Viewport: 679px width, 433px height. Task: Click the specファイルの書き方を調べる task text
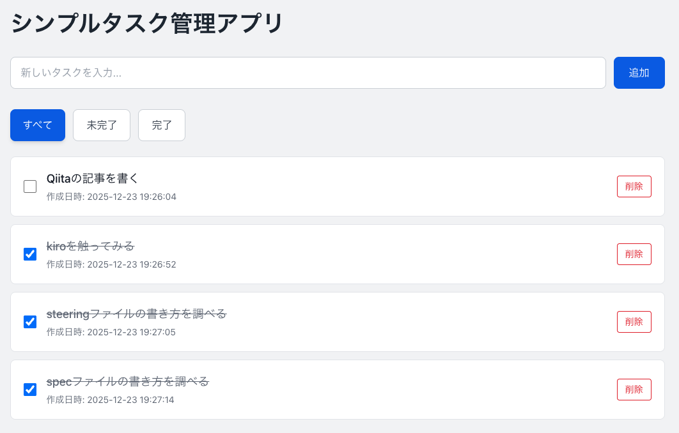tap(128, 381)
